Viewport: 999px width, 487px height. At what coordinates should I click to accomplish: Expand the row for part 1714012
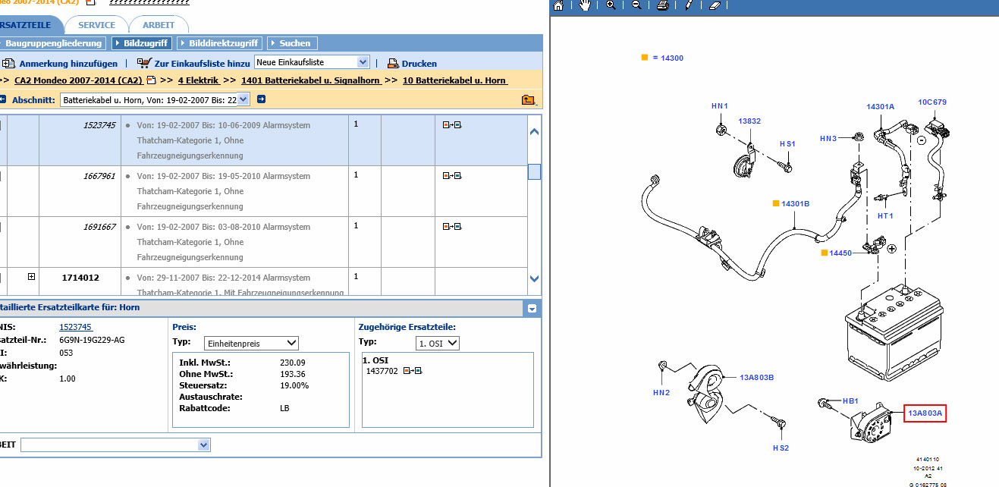31,277
